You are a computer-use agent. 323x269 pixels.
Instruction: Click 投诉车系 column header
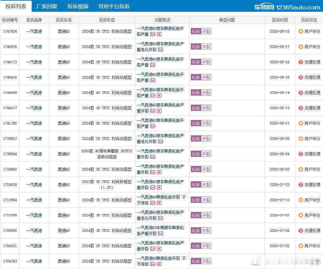coord(64,20)
